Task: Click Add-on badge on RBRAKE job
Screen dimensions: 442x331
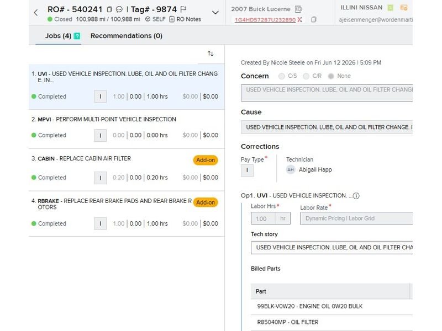Action: tap(206, 202)
